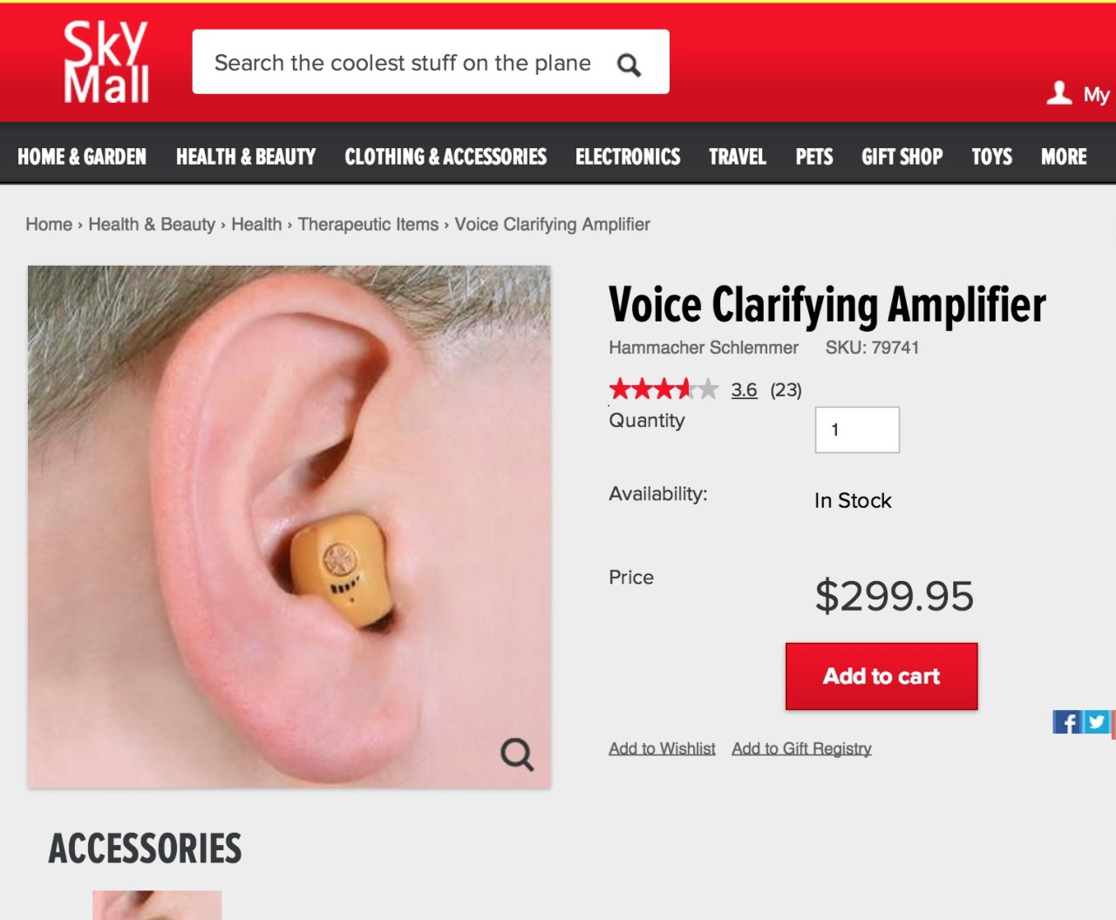Go to Therapeutic Items breadcrumb

tap(368, 224)
